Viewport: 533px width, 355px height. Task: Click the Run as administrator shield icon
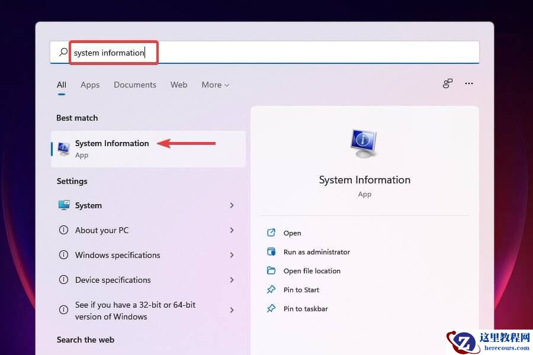tap(271, 251)
